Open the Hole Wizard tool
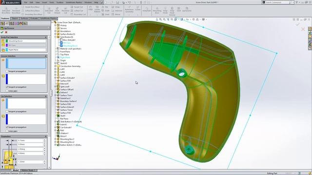312x175 pixels. pos(57,10)
